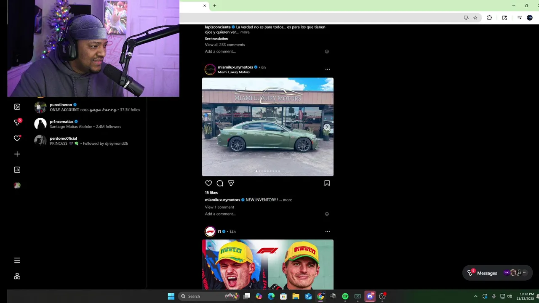
Task: Open f1 profile avatar
Action: tap(210, 231)
